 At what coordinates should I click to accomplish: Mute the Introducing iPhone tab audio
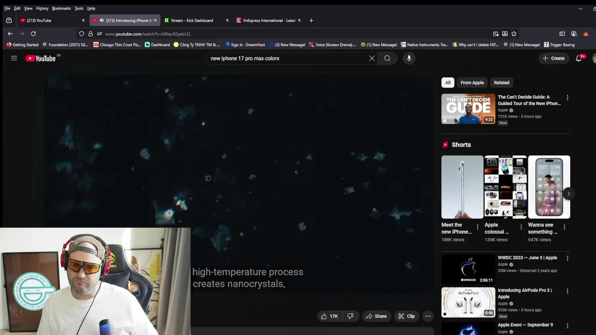102,20
